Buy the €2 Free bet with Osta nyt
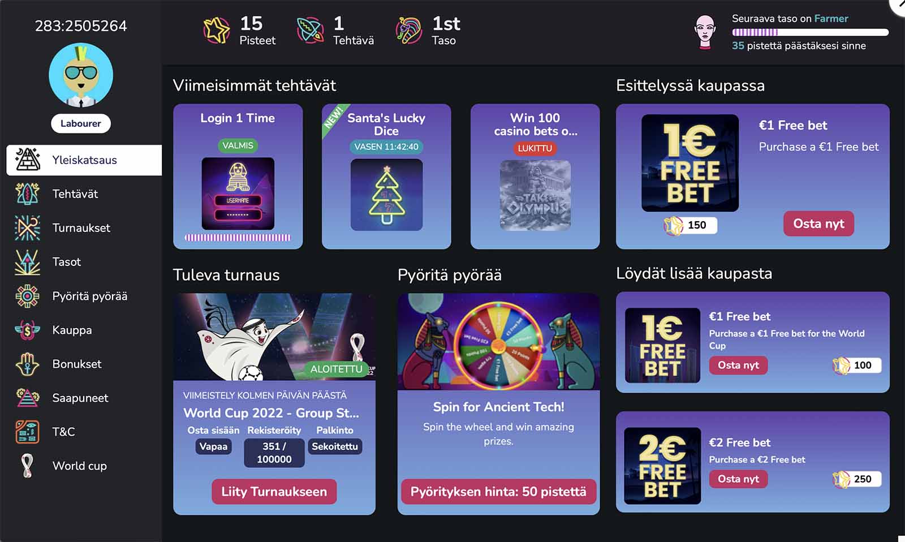905x542 pixels. tap(738, 479)
